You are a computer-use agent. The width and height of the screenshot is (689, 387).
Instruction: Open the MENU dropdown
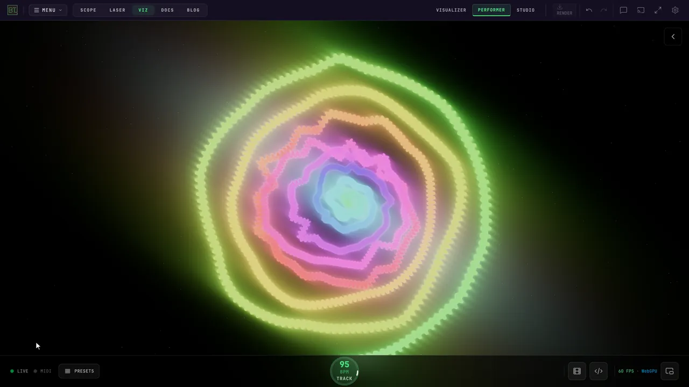(x=48, y=10)
